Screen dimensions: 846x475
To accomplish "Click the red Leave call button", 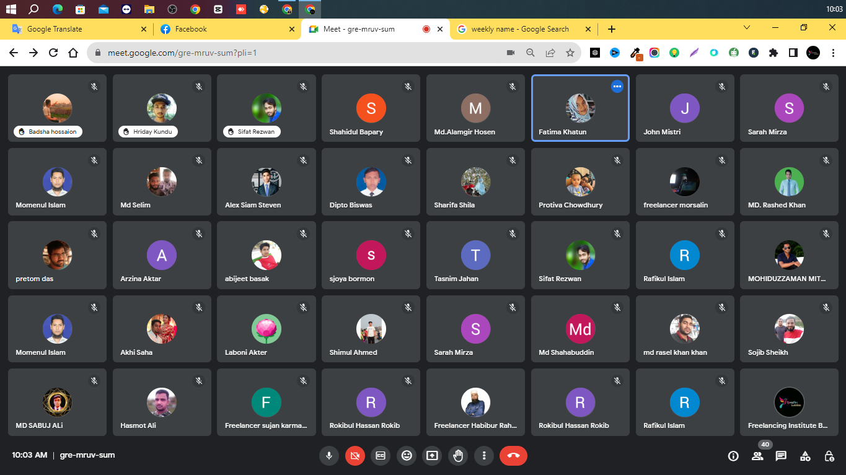I will pos(513,456).
